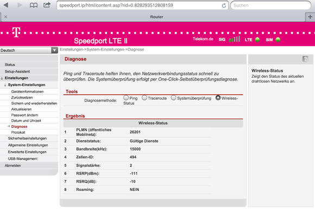The image size is (315, 211).
Task: Click Roaming value NEIN
Action: coord(134,189)
